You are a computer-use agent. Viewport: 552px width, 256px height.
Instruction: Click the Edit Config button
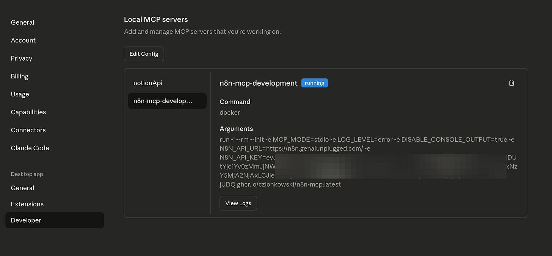tap(144, 54)
